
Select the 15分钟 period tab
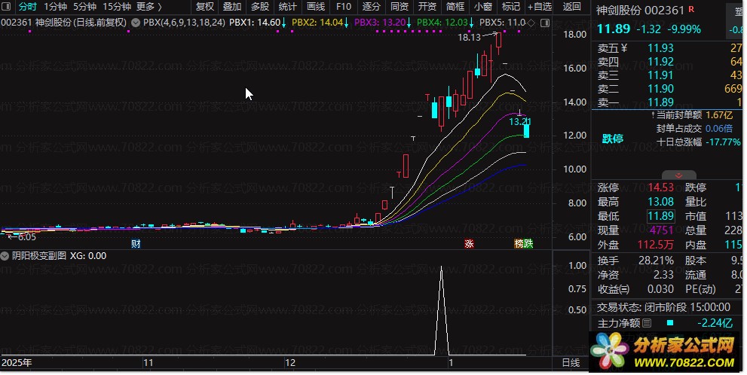tap(117, 7)
